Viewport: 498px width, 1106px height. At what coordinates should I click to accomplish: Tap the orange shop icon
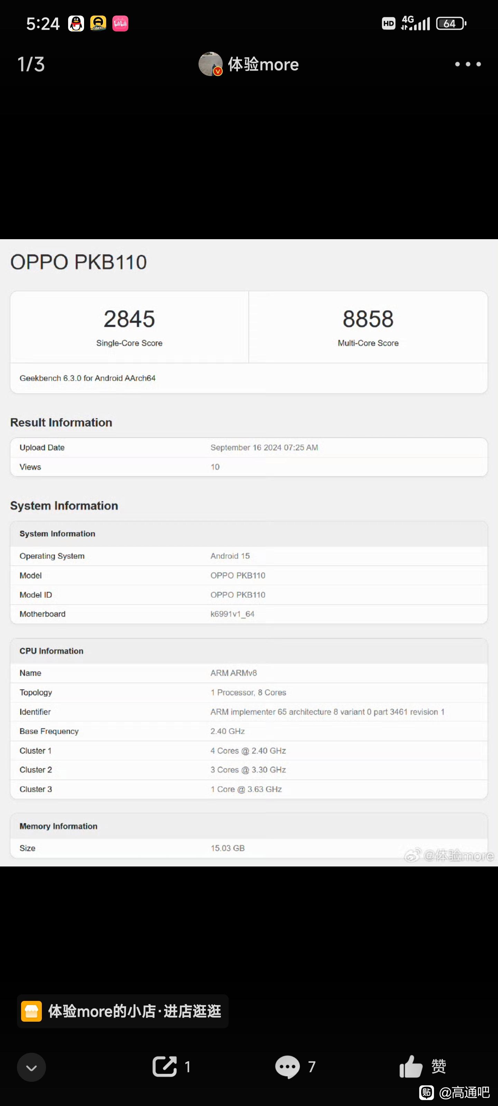pos(31,1011)
